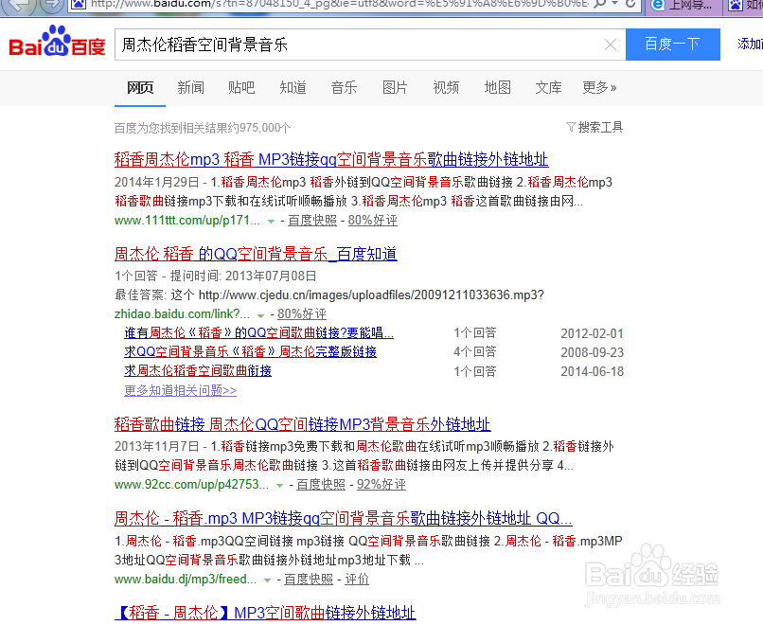
Task: Click the 4个回答 answer count
Action: click(x=475, y=352)
